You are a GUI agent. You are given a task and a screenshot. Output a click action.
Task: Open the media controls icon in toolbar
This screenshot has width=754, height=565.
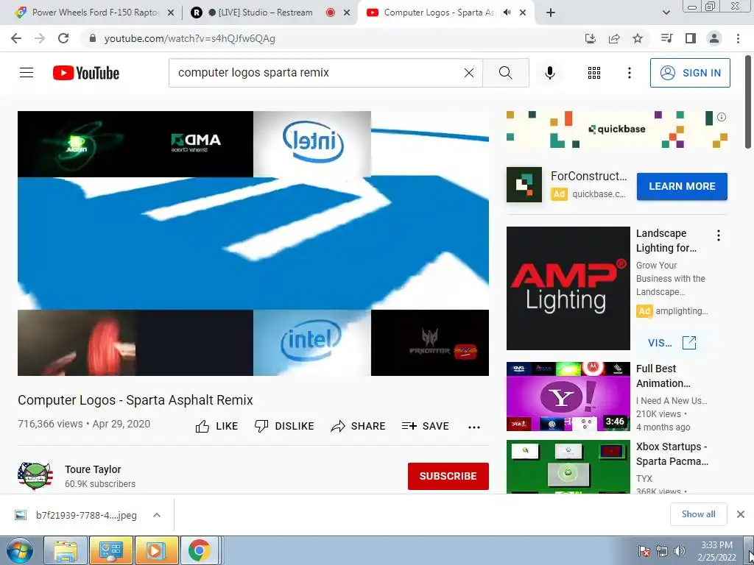(x=666, y=38)
